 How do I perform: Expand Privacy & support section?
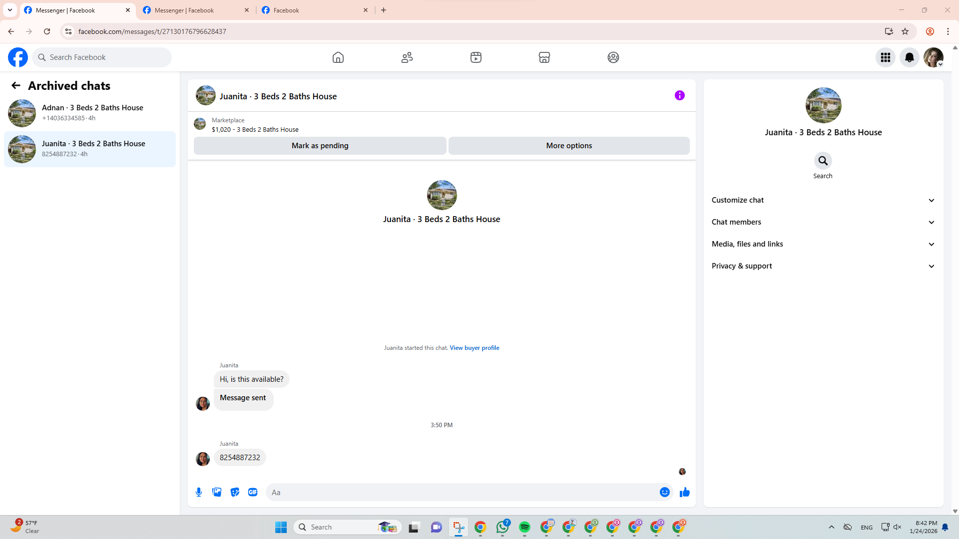[823, 266]
